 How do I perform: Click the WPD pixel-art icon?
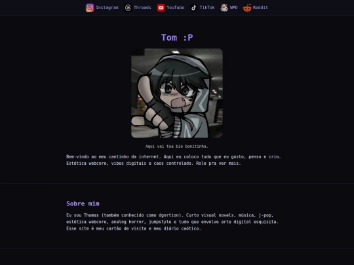pos(224,8)
